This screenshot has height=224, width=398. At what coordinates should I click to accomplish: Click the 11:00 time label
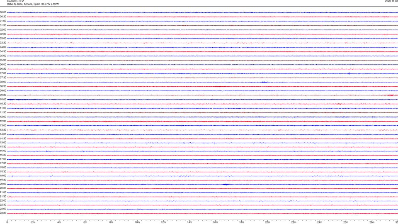[3, 108]
